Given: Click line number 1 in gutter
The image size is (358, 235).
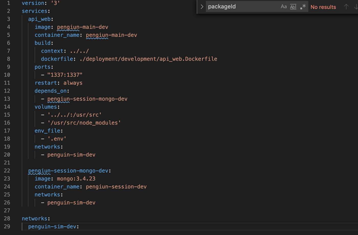Looking at the screenshot, I should click(x=8, y=3).
